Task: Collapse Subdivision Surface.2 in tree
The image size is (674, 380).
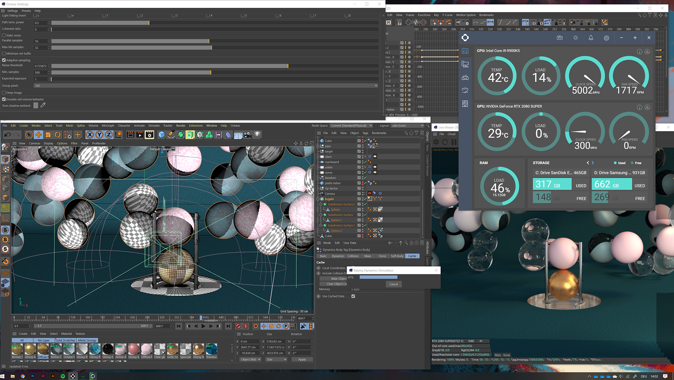Action: click(x=321, y=204)
